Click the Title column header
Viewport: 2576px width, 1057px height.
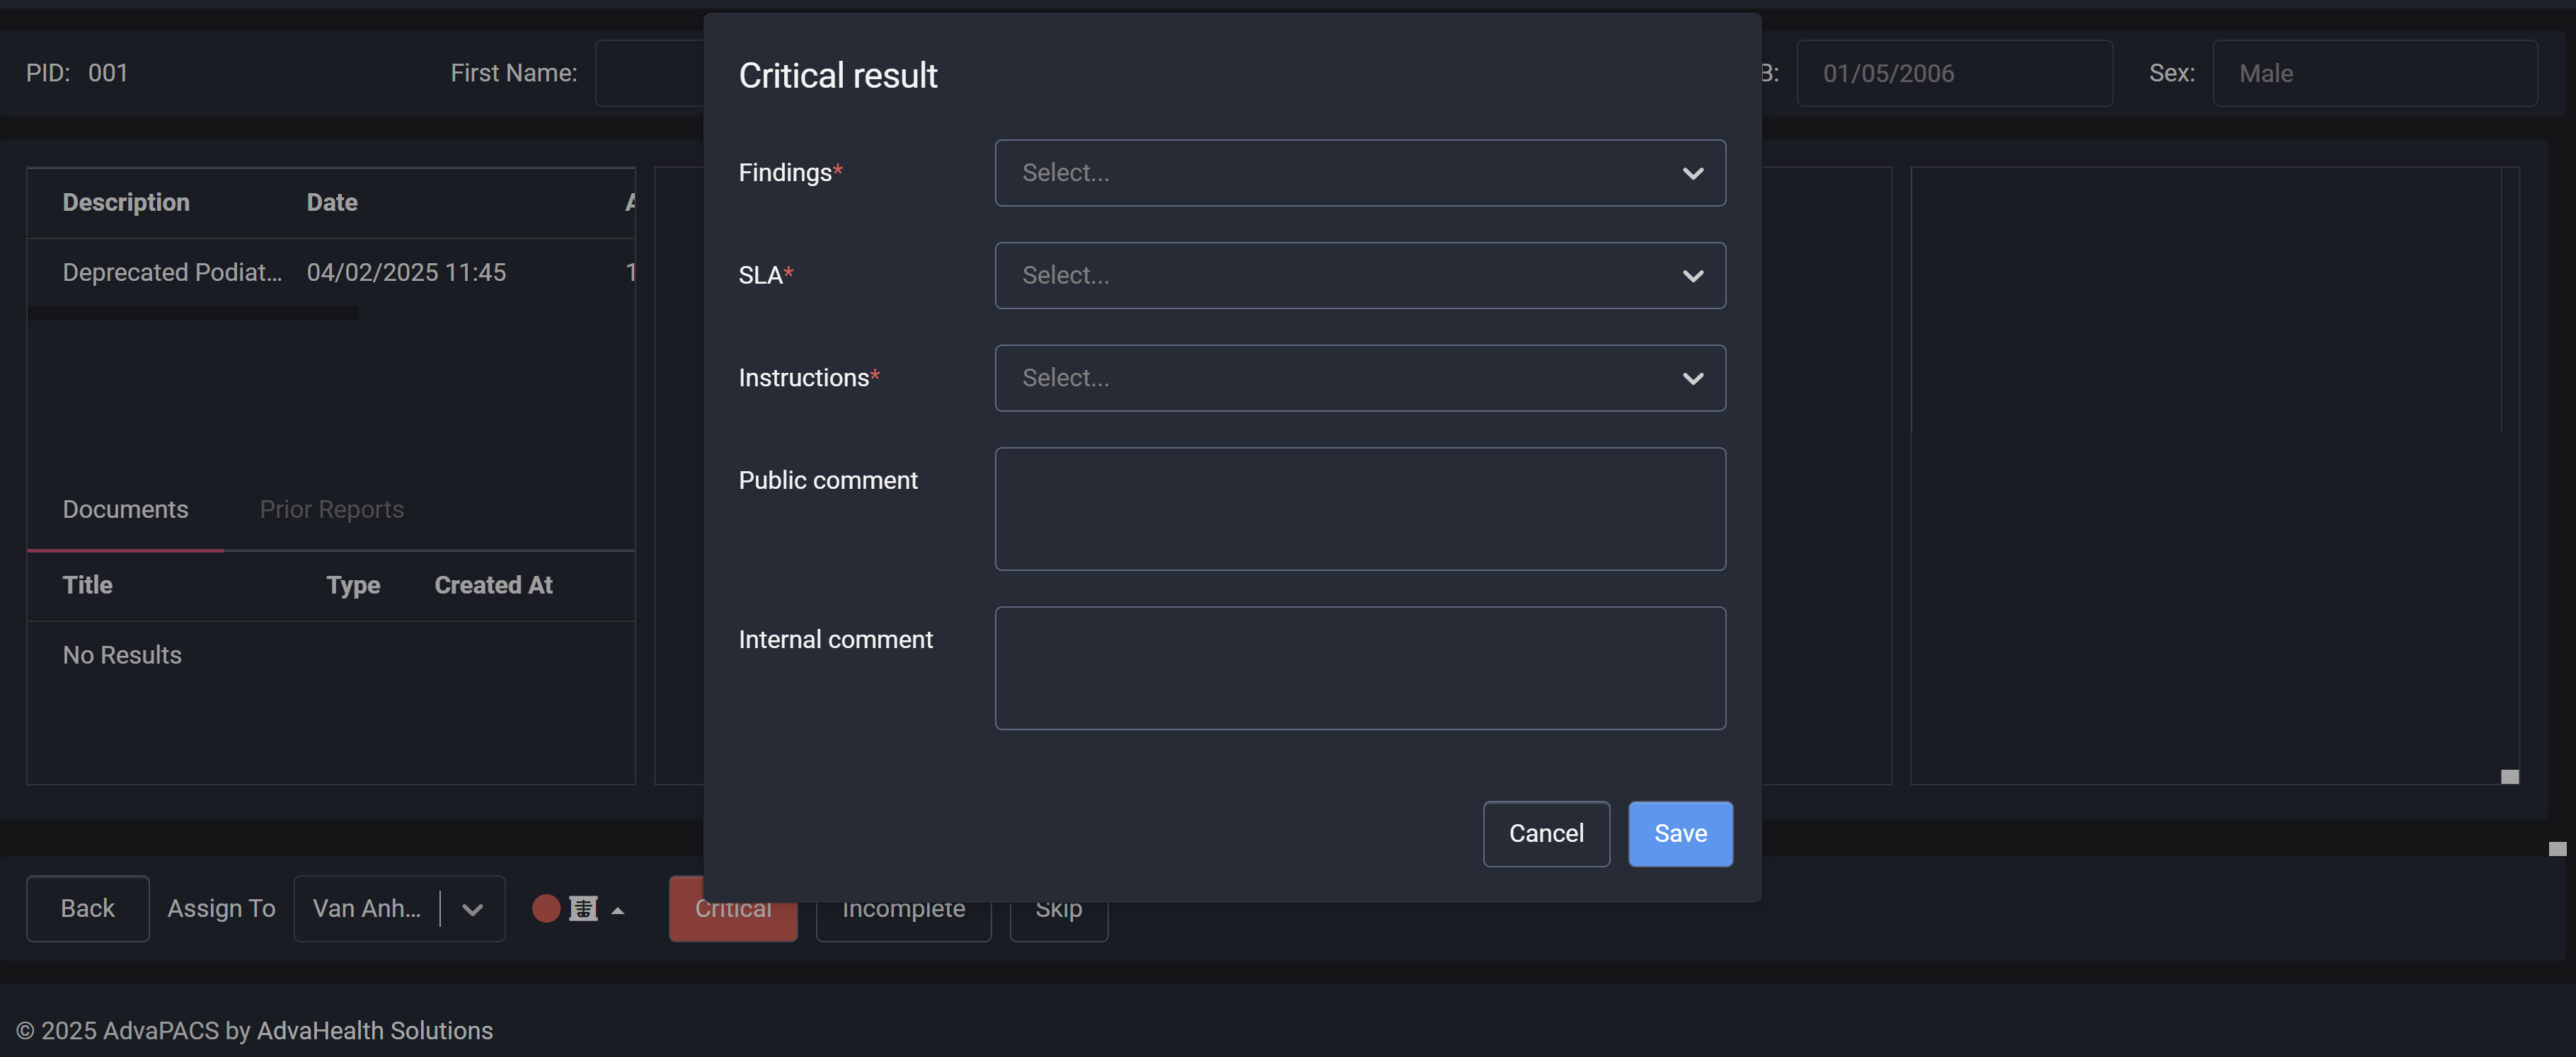point(88,585)
